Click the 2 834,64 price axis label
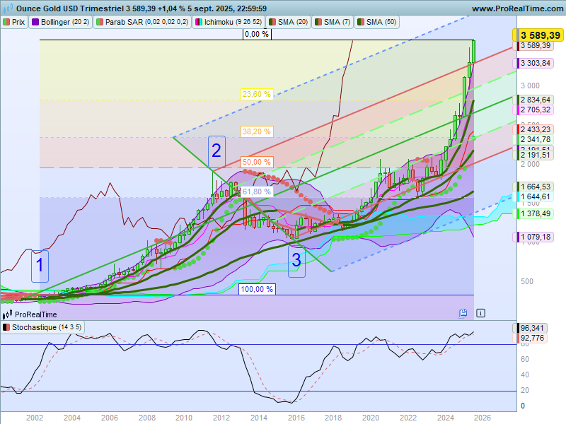Screen dimensions: 566x424 (x=533, y=100)
